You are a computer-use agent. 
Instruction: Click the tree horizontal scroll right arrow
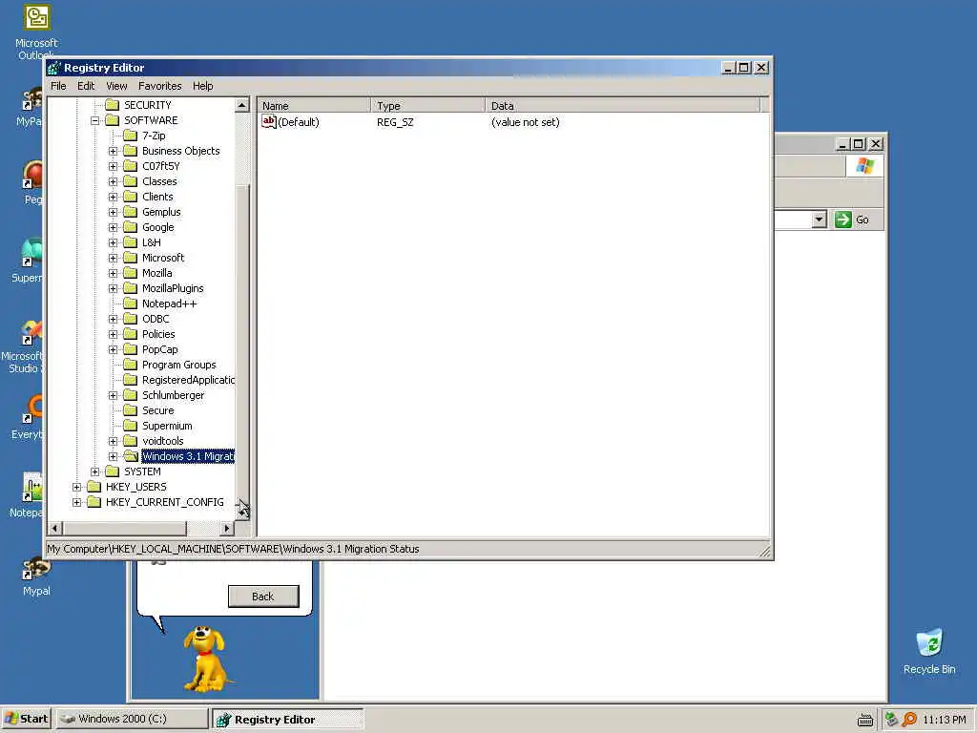point(227,529)
